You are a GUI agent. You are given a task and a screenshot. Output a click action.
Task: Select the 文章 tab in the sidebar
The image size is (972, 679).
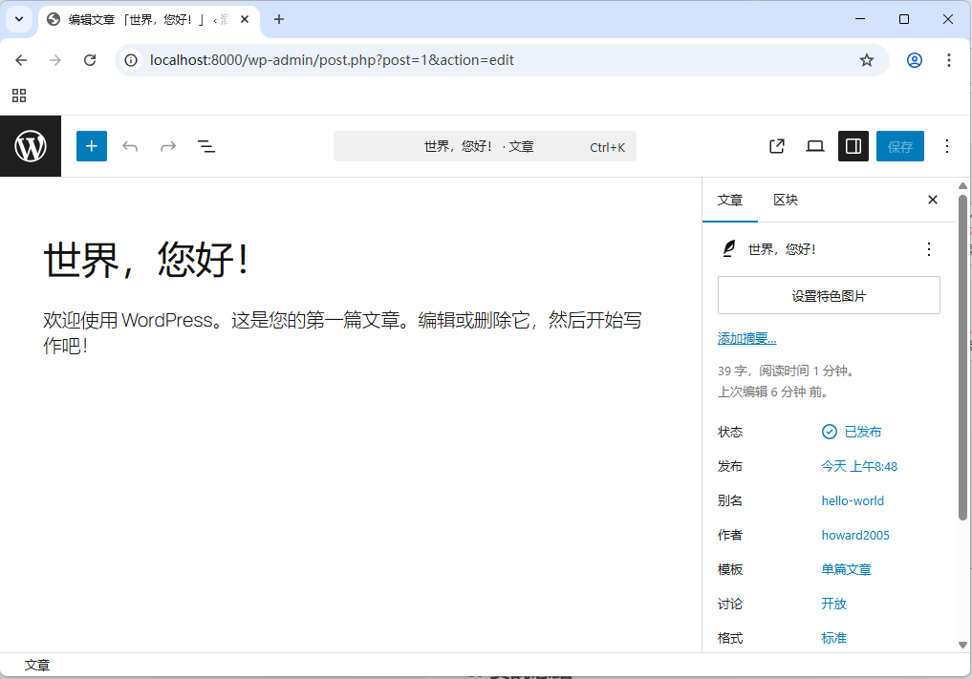pos(730,200)
